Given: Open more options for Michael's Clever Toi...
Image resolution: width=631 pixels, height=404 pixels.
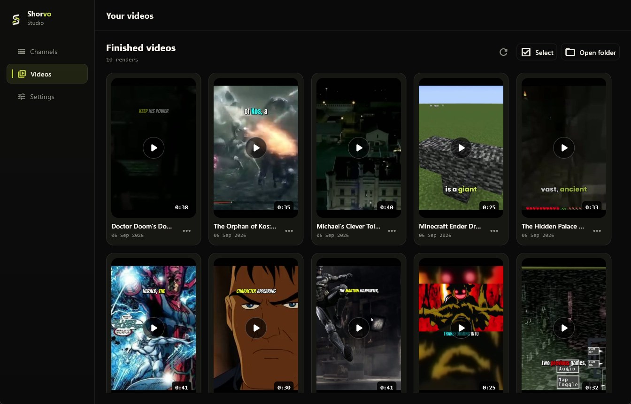Looking at the screenshot, I should (x=392, y=231).
